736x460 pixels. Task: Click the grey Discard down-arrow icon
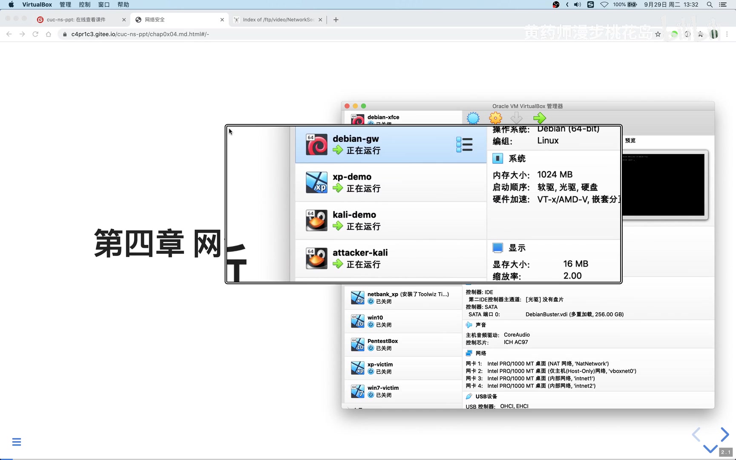coord(517,118)
